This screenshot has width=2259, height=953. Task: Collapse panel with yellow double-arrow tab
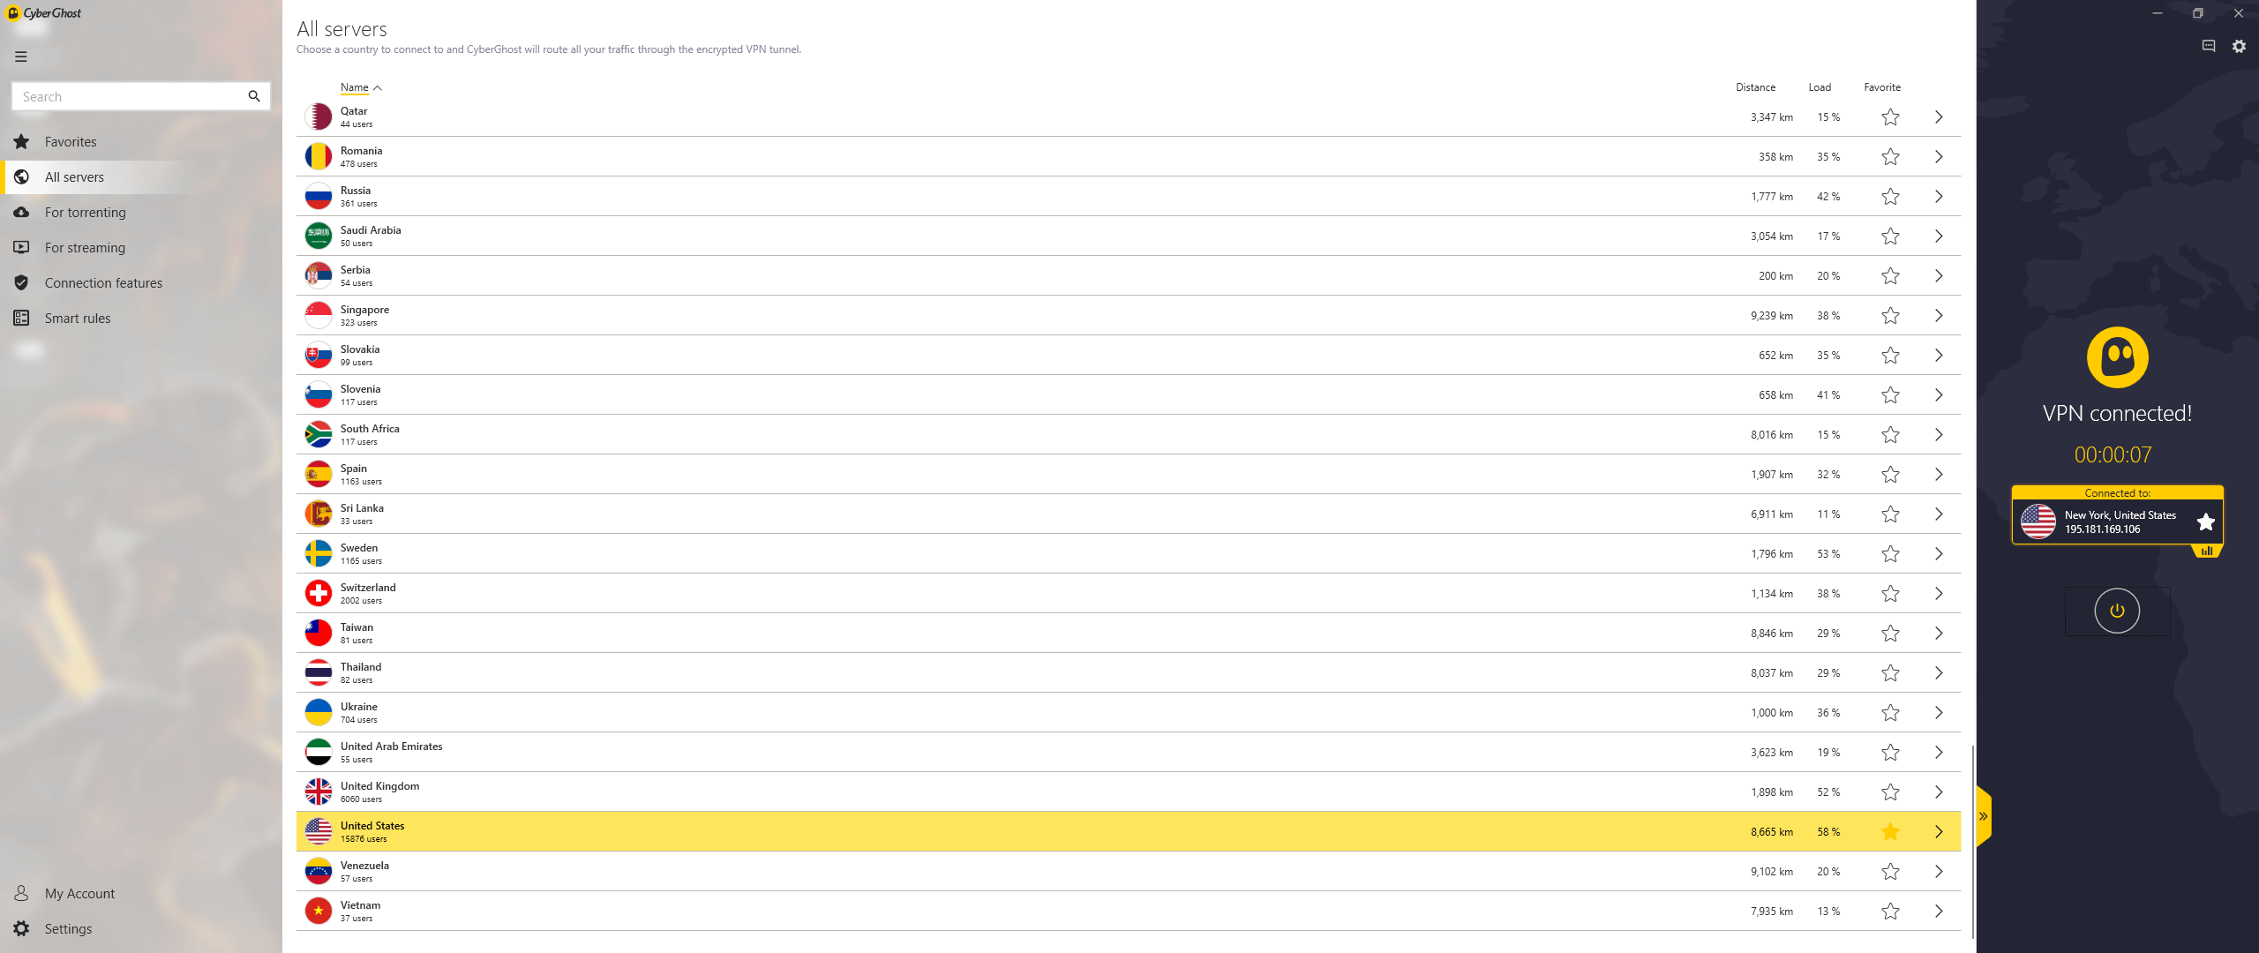(x=1984, y=816)
